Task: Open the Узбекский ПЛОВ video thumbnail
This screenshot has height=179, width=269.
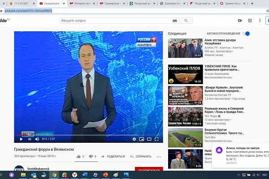Action: (x=185, y=74)
